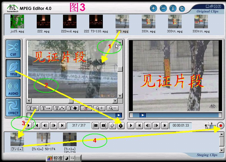This screenshot has width=226, height=162.
Task: Select the [Title] 50-174 staging clip
Action: [43, 139]
